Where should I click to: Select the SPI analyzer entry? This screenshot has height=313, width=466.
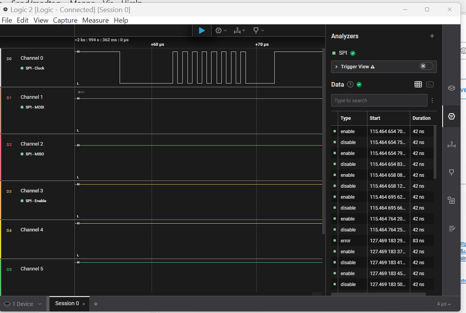pos(343,53)
